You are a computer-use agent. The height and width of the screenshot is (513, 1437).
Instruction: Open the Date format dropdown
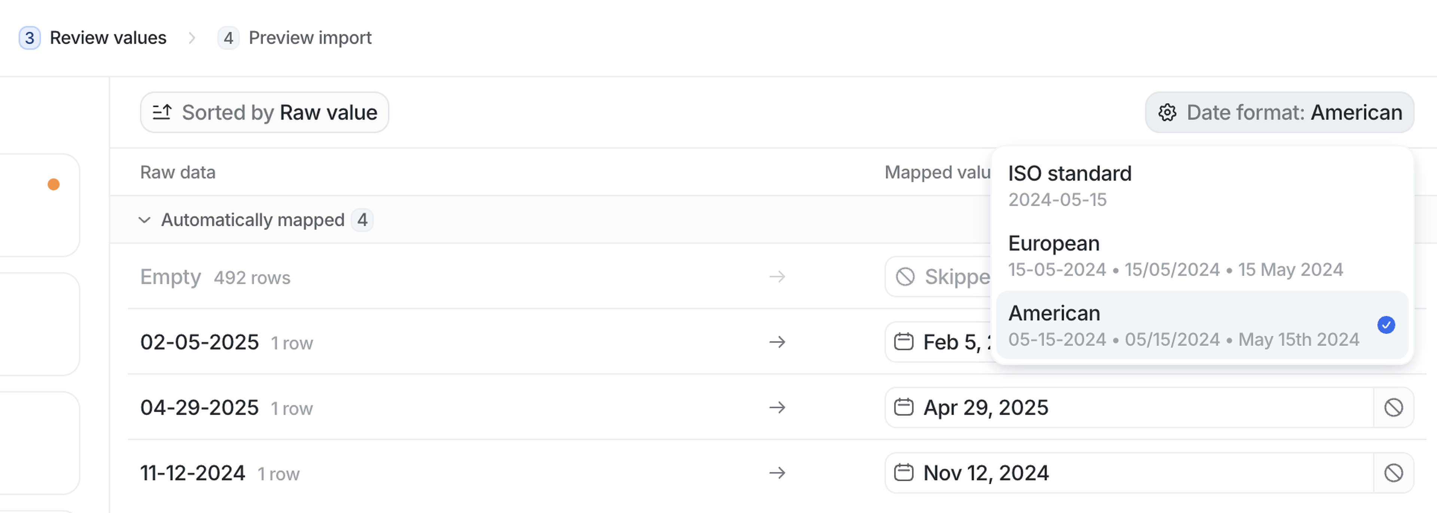pos(1279,112)
